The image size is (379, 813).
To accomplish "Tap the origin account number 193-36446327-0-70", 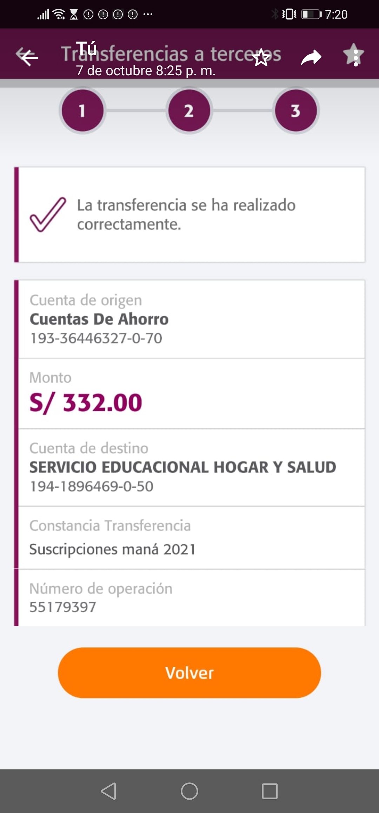I will pos(96,338).
